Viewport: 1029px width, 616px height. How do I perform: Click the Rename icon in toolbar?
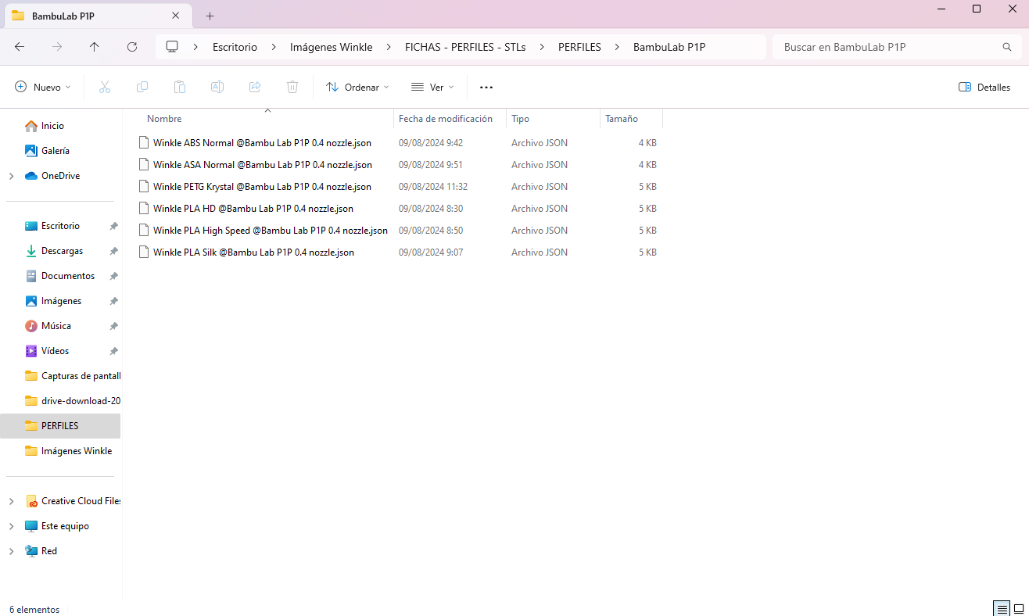tap(217, 87)
